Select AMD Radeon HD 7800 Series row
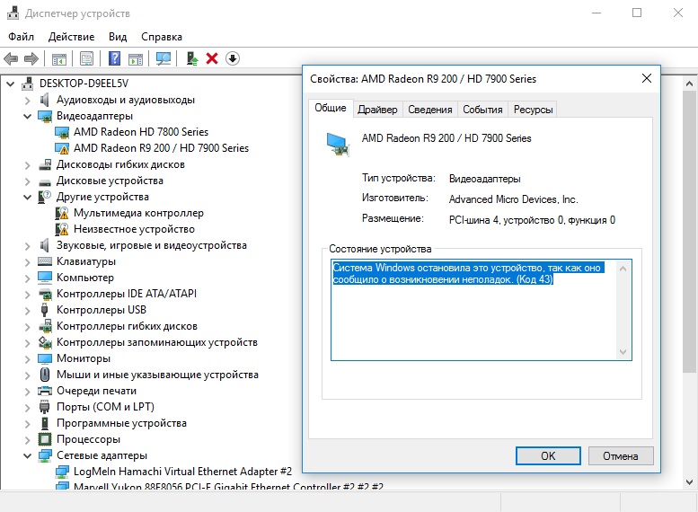Viewport: 698px width, 512px height. point(141,132)
